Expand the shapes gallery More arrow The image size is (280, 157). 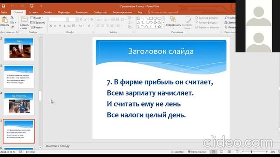click(163, 27)
